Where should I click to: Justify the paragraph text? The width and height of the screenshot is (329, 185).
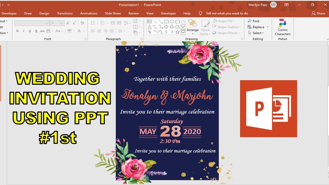pyautogui.click(x=112, y=31)
